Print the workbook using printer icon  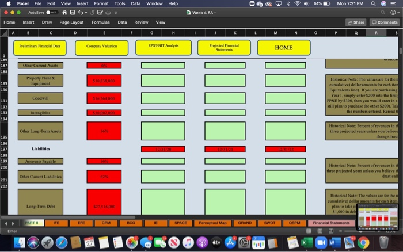click(x=108, y=12)
